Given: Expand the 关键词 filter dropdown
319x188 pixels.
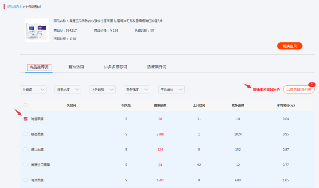Looking at the screenshot, I should coord(33,90).
